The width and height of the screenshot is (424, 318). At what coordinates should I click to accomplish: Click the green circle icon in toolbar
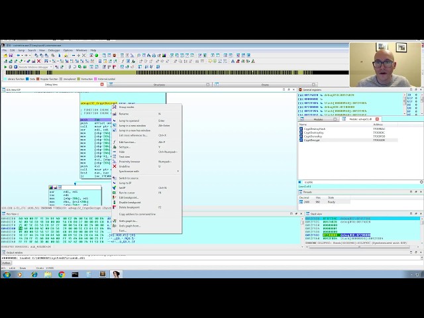point(96,56)
